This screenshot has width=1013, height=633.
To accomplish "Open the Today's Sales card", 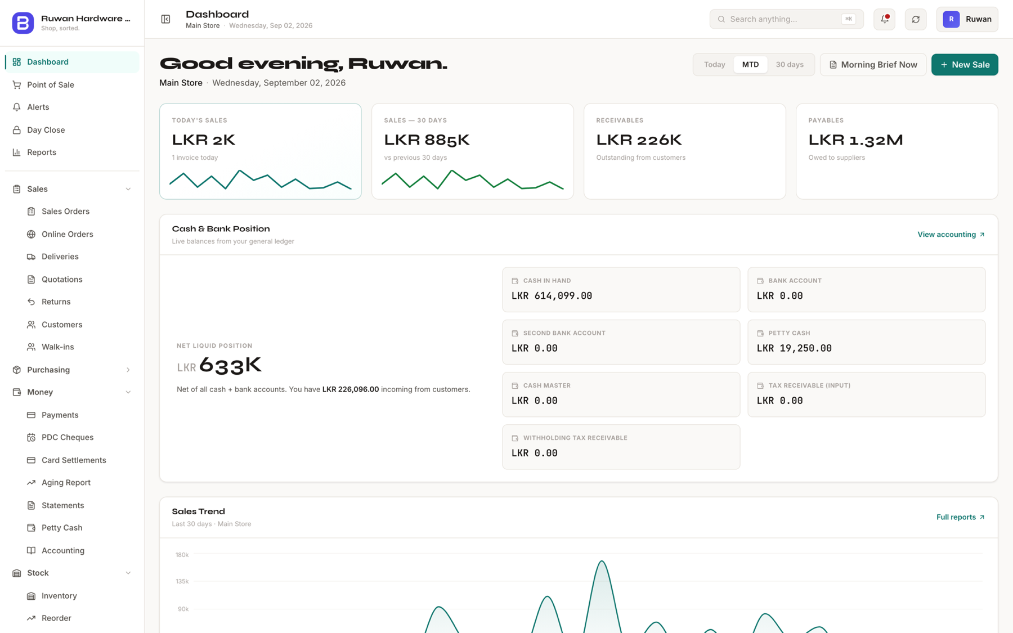I will 261,151.
